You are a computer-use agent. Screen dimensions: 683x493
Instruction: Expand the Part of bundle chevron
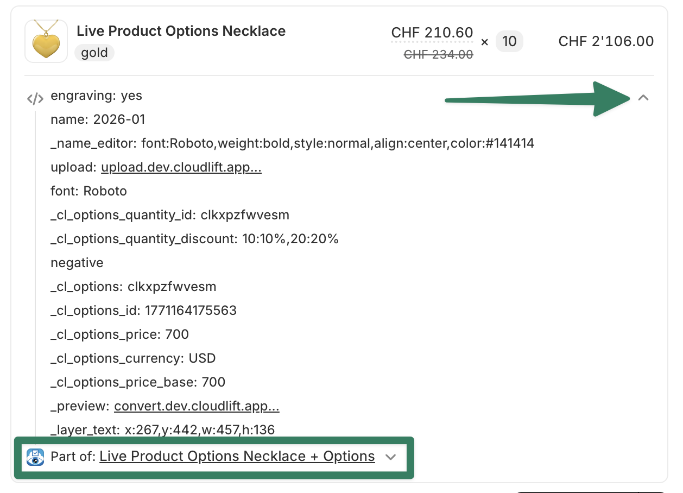click(390, 457)
